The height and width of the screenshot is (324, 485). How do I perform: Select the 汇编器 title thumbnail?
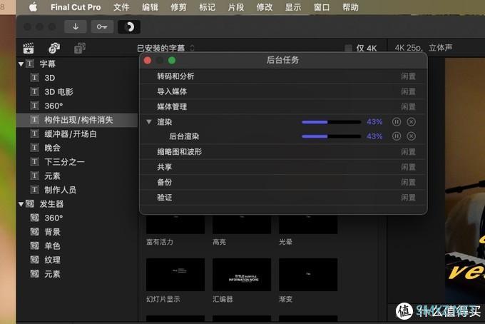click(x=242, y=275)
